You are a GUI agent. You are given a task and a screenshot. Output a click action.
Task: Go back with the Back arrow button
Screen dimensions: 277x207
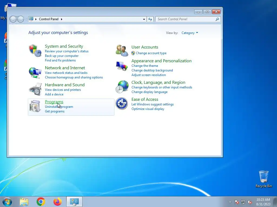(13, 19)
